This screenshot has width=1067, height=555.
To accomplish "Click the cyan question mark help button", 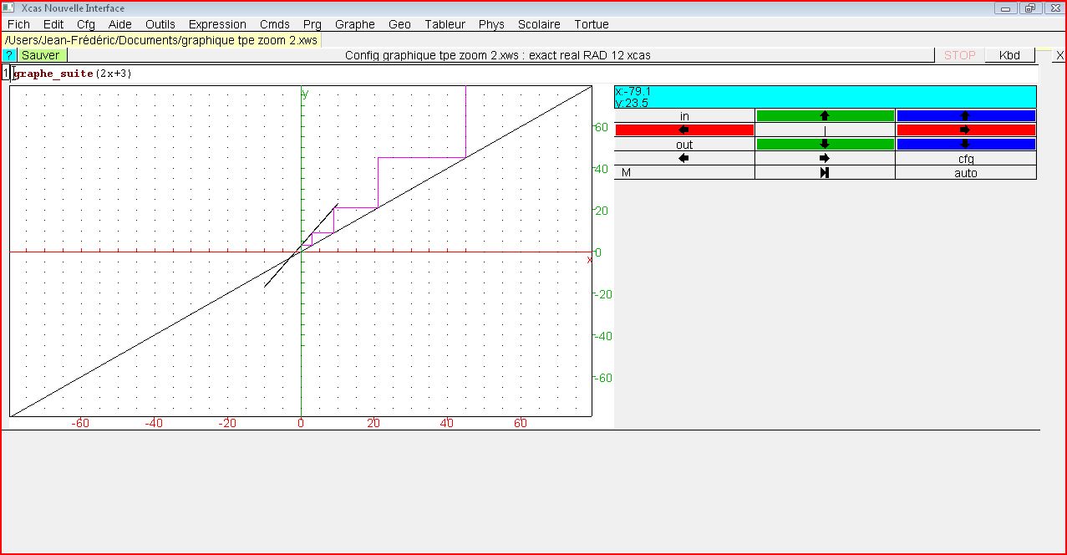I will tap(9, 55).
